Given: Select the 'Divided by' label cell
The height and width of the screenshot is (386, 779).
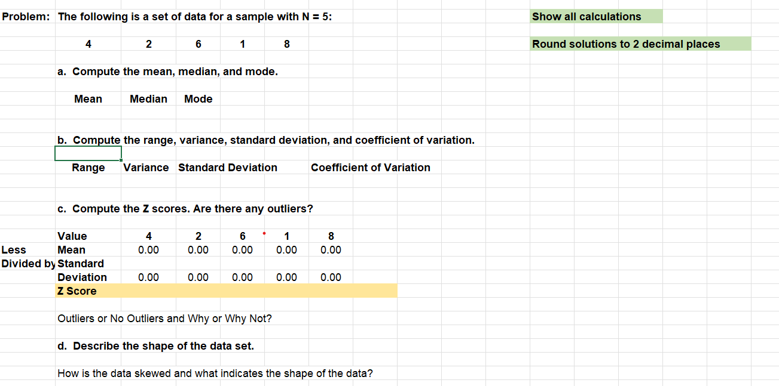Looking at the screenshot, I should [27, 263].
